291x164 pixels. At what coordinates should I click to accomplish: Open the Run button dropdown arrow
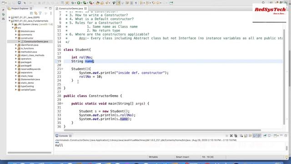click(x=81, y=3)
